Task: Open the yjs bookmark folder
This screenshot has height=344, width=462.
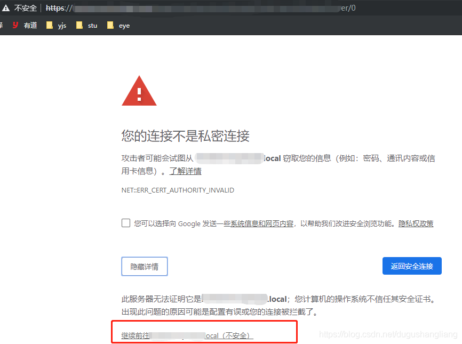Action: 56,25
